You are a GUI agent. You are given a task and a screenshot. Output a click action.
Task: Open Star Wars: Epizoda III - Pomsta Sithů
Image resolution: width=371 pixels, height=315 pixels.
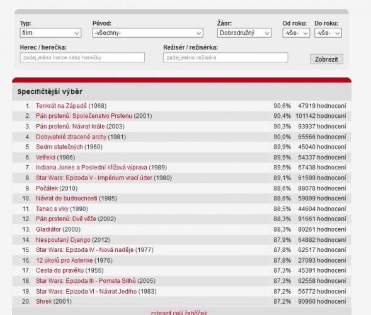[86, 281]
